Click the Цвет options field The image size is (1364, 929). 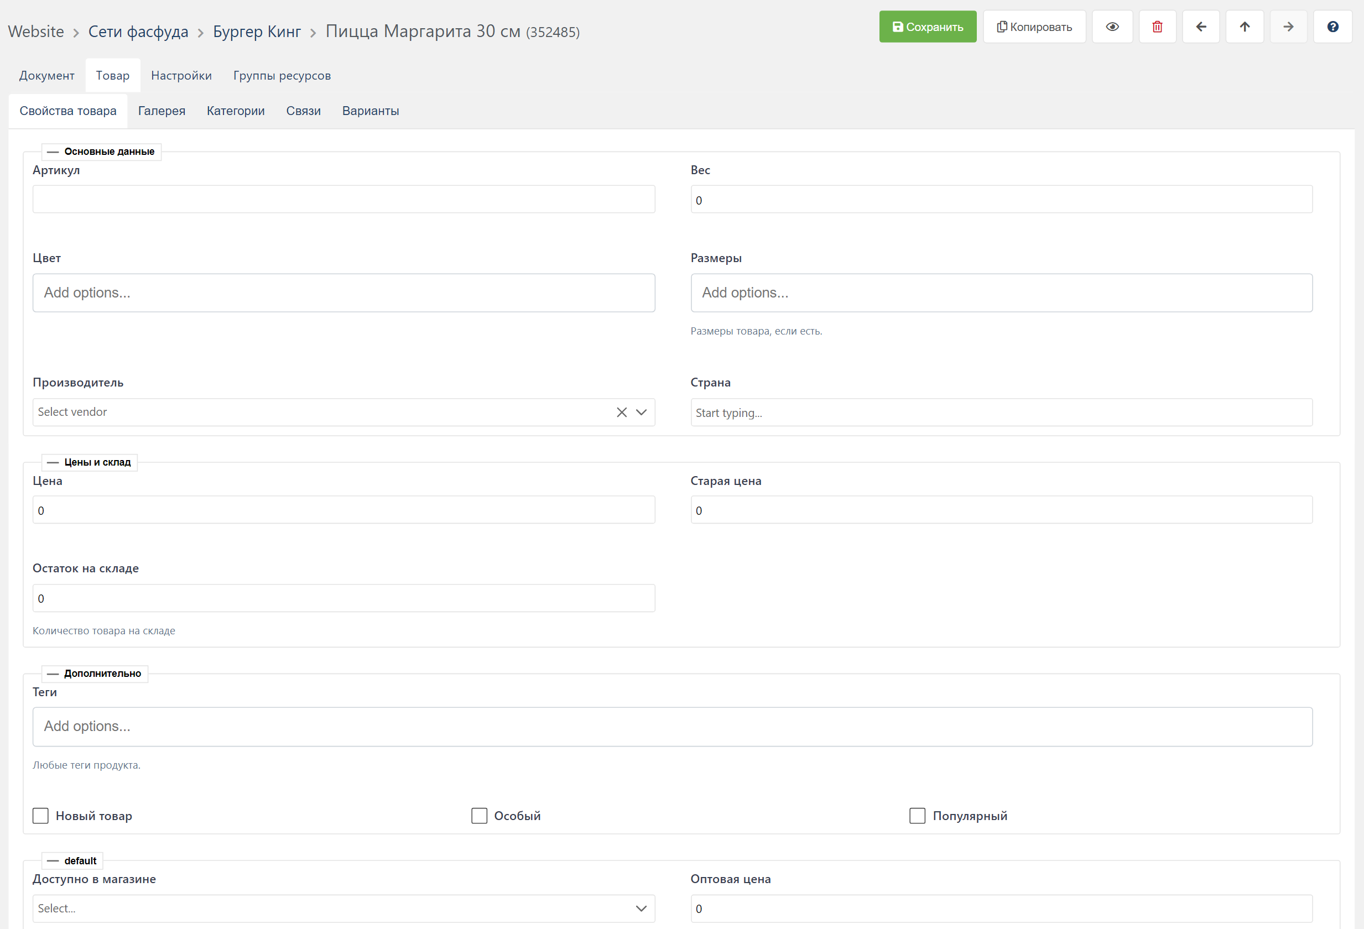pyautogui.click(x=343, y=293)
